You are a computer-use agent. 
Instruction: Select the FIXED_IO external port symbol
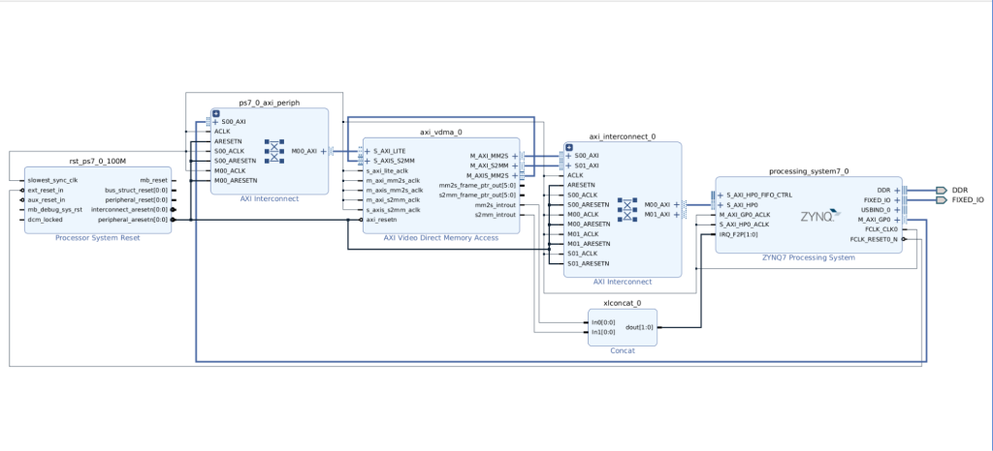941,200
